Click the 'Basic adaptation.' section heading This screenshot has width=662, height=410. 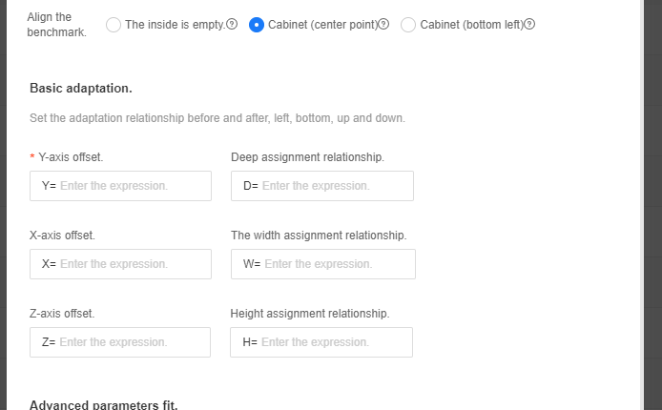point(81,88)
